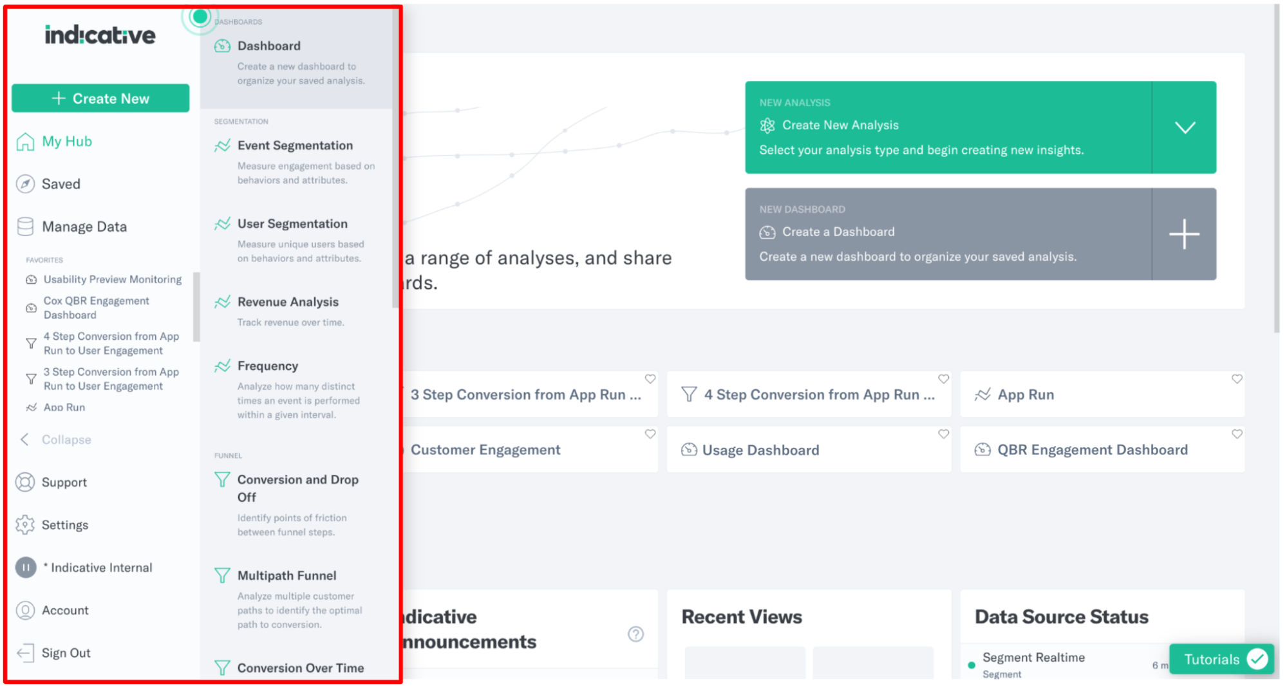Click the Indicative logo

100,35
